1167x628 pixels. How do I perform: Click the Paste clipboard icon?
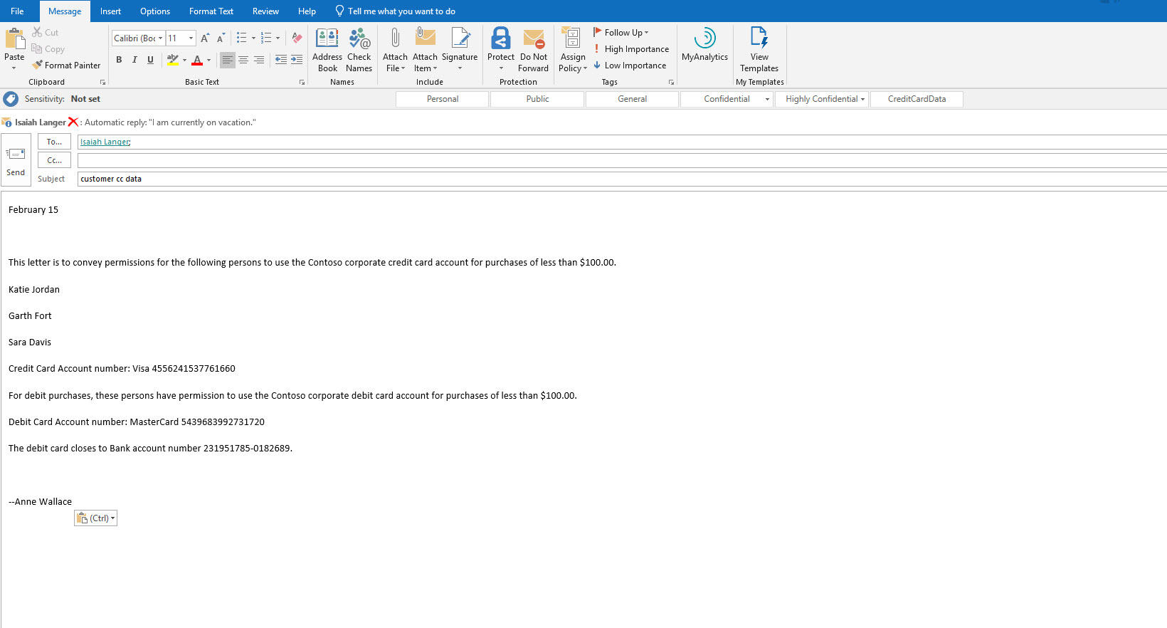[x=15, y=38]
